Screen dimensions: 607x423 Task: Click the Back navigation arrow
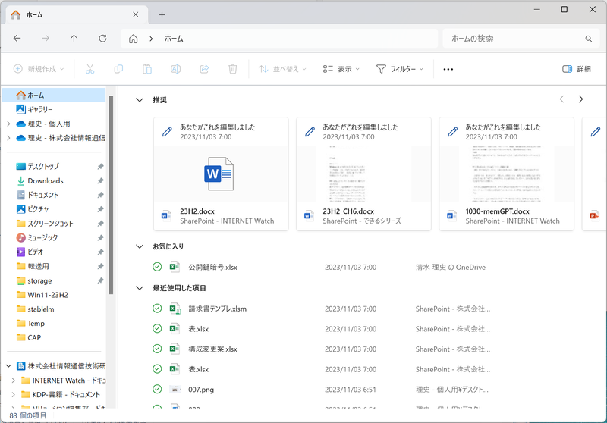click(17, 38)
